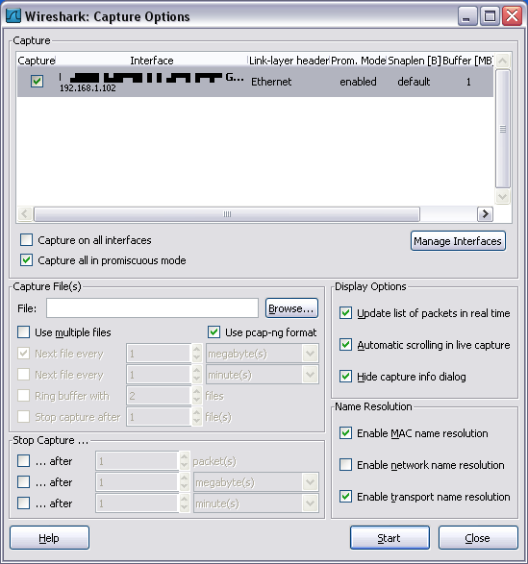Toggle Use pcap-ng format checkbox

pyautogui.click(x=214, y=332)
